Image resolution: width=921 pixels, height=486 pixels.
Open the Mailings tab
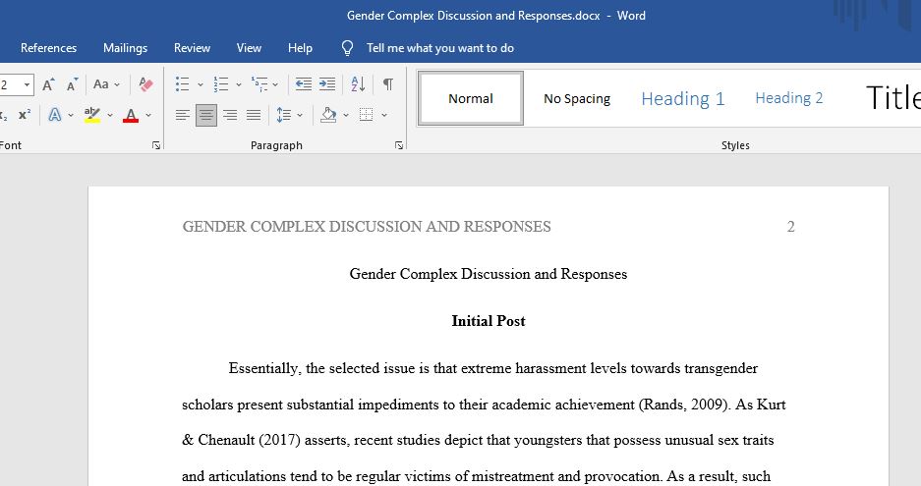click(125, 48)
